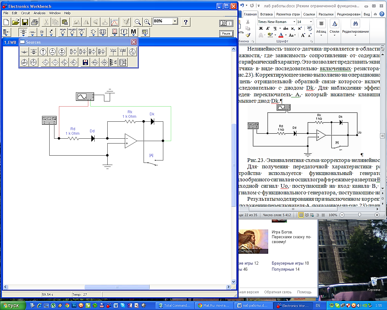387x310 pixels.
Task: Expand the font size 14 dropdown
Action: (311, 22)
